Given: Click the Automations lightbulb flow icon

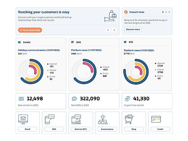Looking at the screenshot, I should tap(103, 120).
